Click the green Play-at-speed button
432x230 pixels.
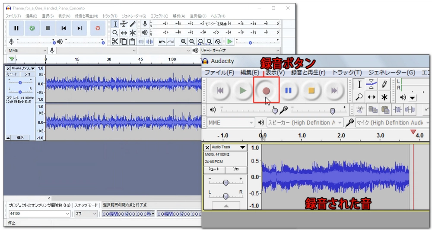[x=230, y=42]
